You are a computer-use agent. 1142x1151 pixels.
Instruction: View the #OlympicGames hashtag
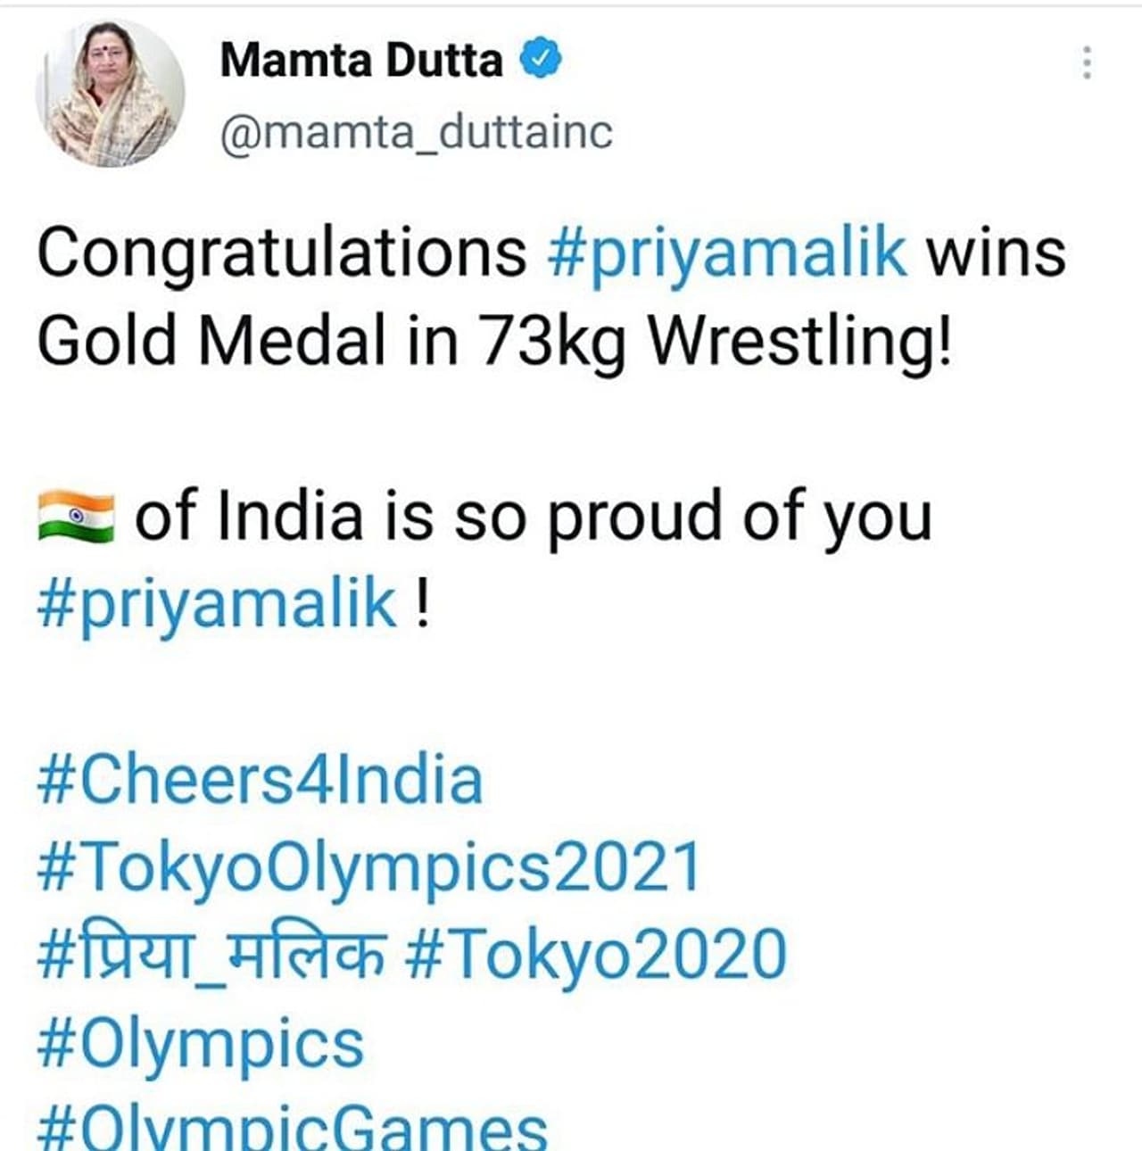point(292,1128)
